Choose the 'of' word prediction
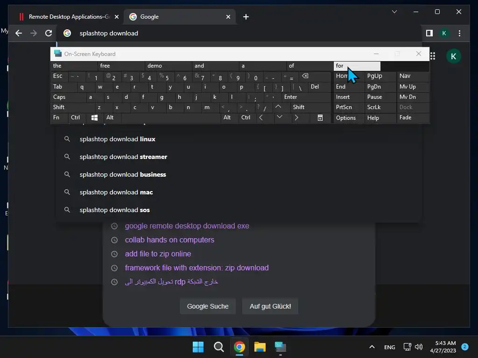 click(310, 66)
